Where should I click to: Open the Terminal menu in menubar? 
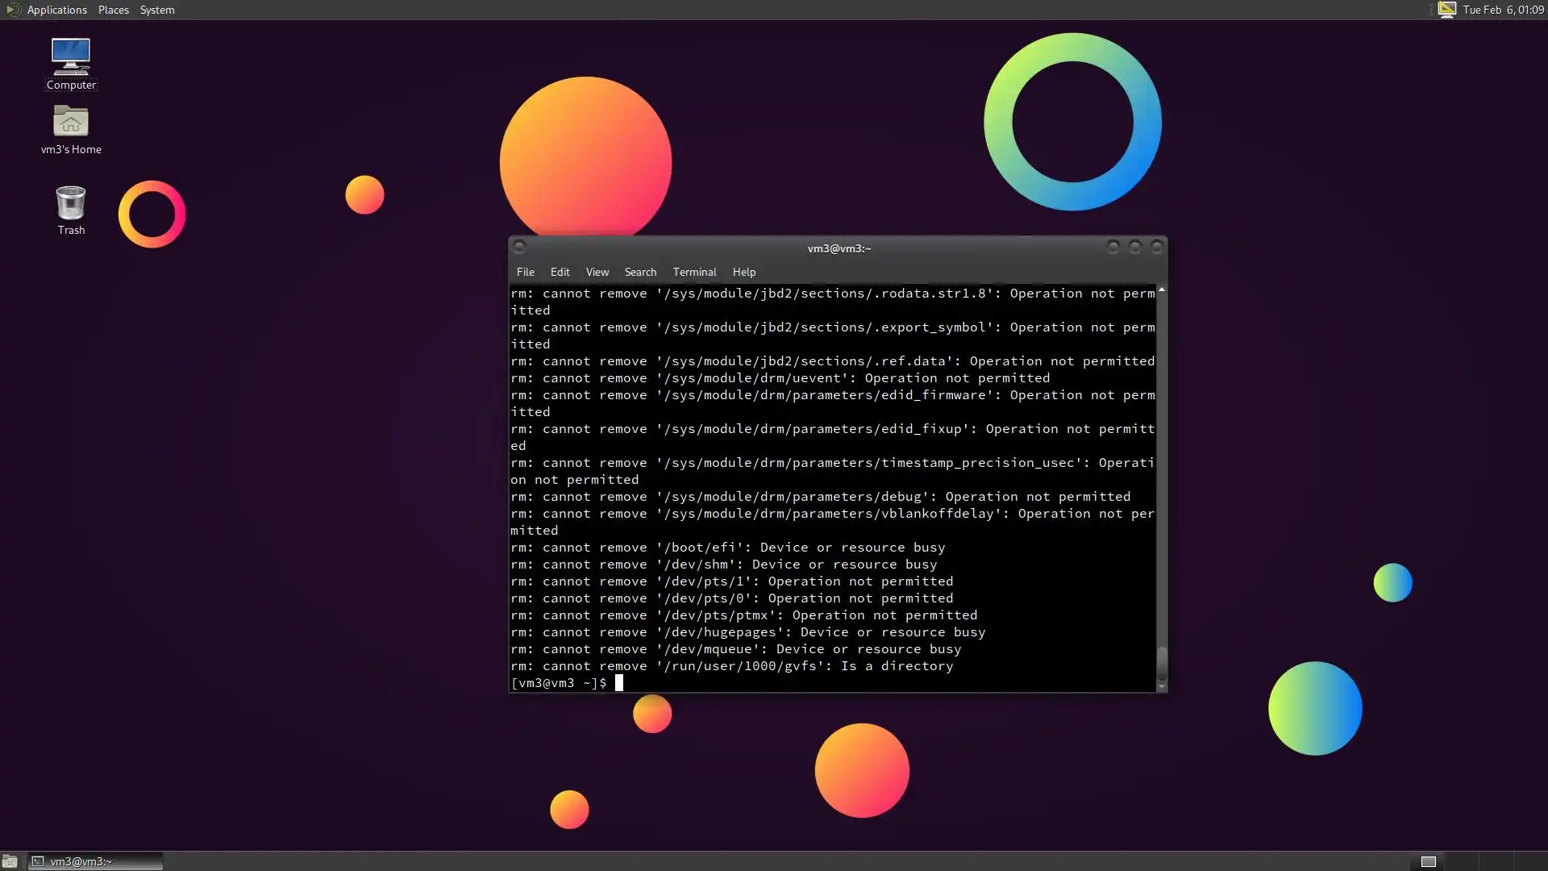point(694,272)
